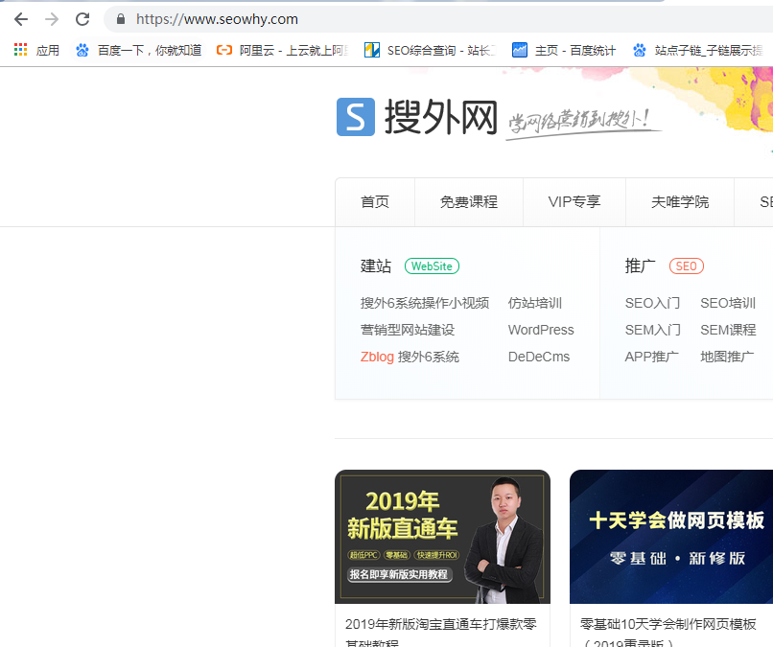Image resolution: width=773 pixels, height=647 pixels.
Task: Go back using the browser back arrow
Action: (21, 19)
